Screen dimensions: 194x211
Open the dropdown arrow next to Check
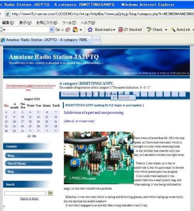pos(166,30)
